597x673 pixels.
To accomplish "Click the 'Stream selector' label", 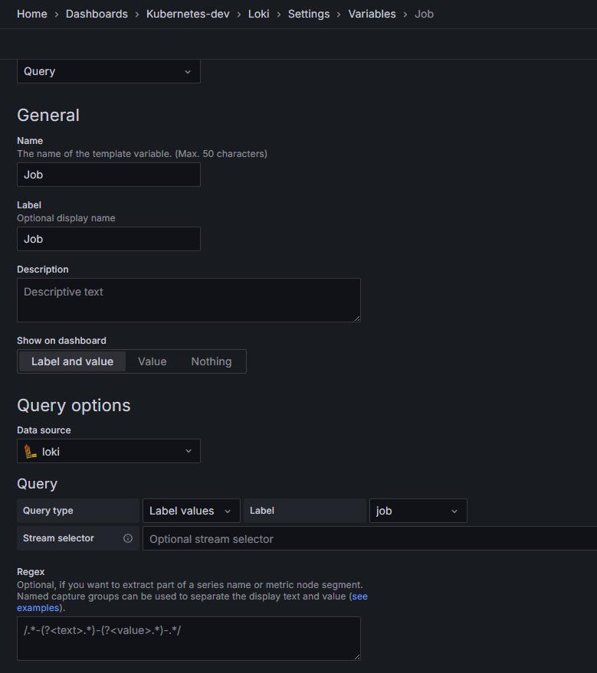I will pos(58,538).
